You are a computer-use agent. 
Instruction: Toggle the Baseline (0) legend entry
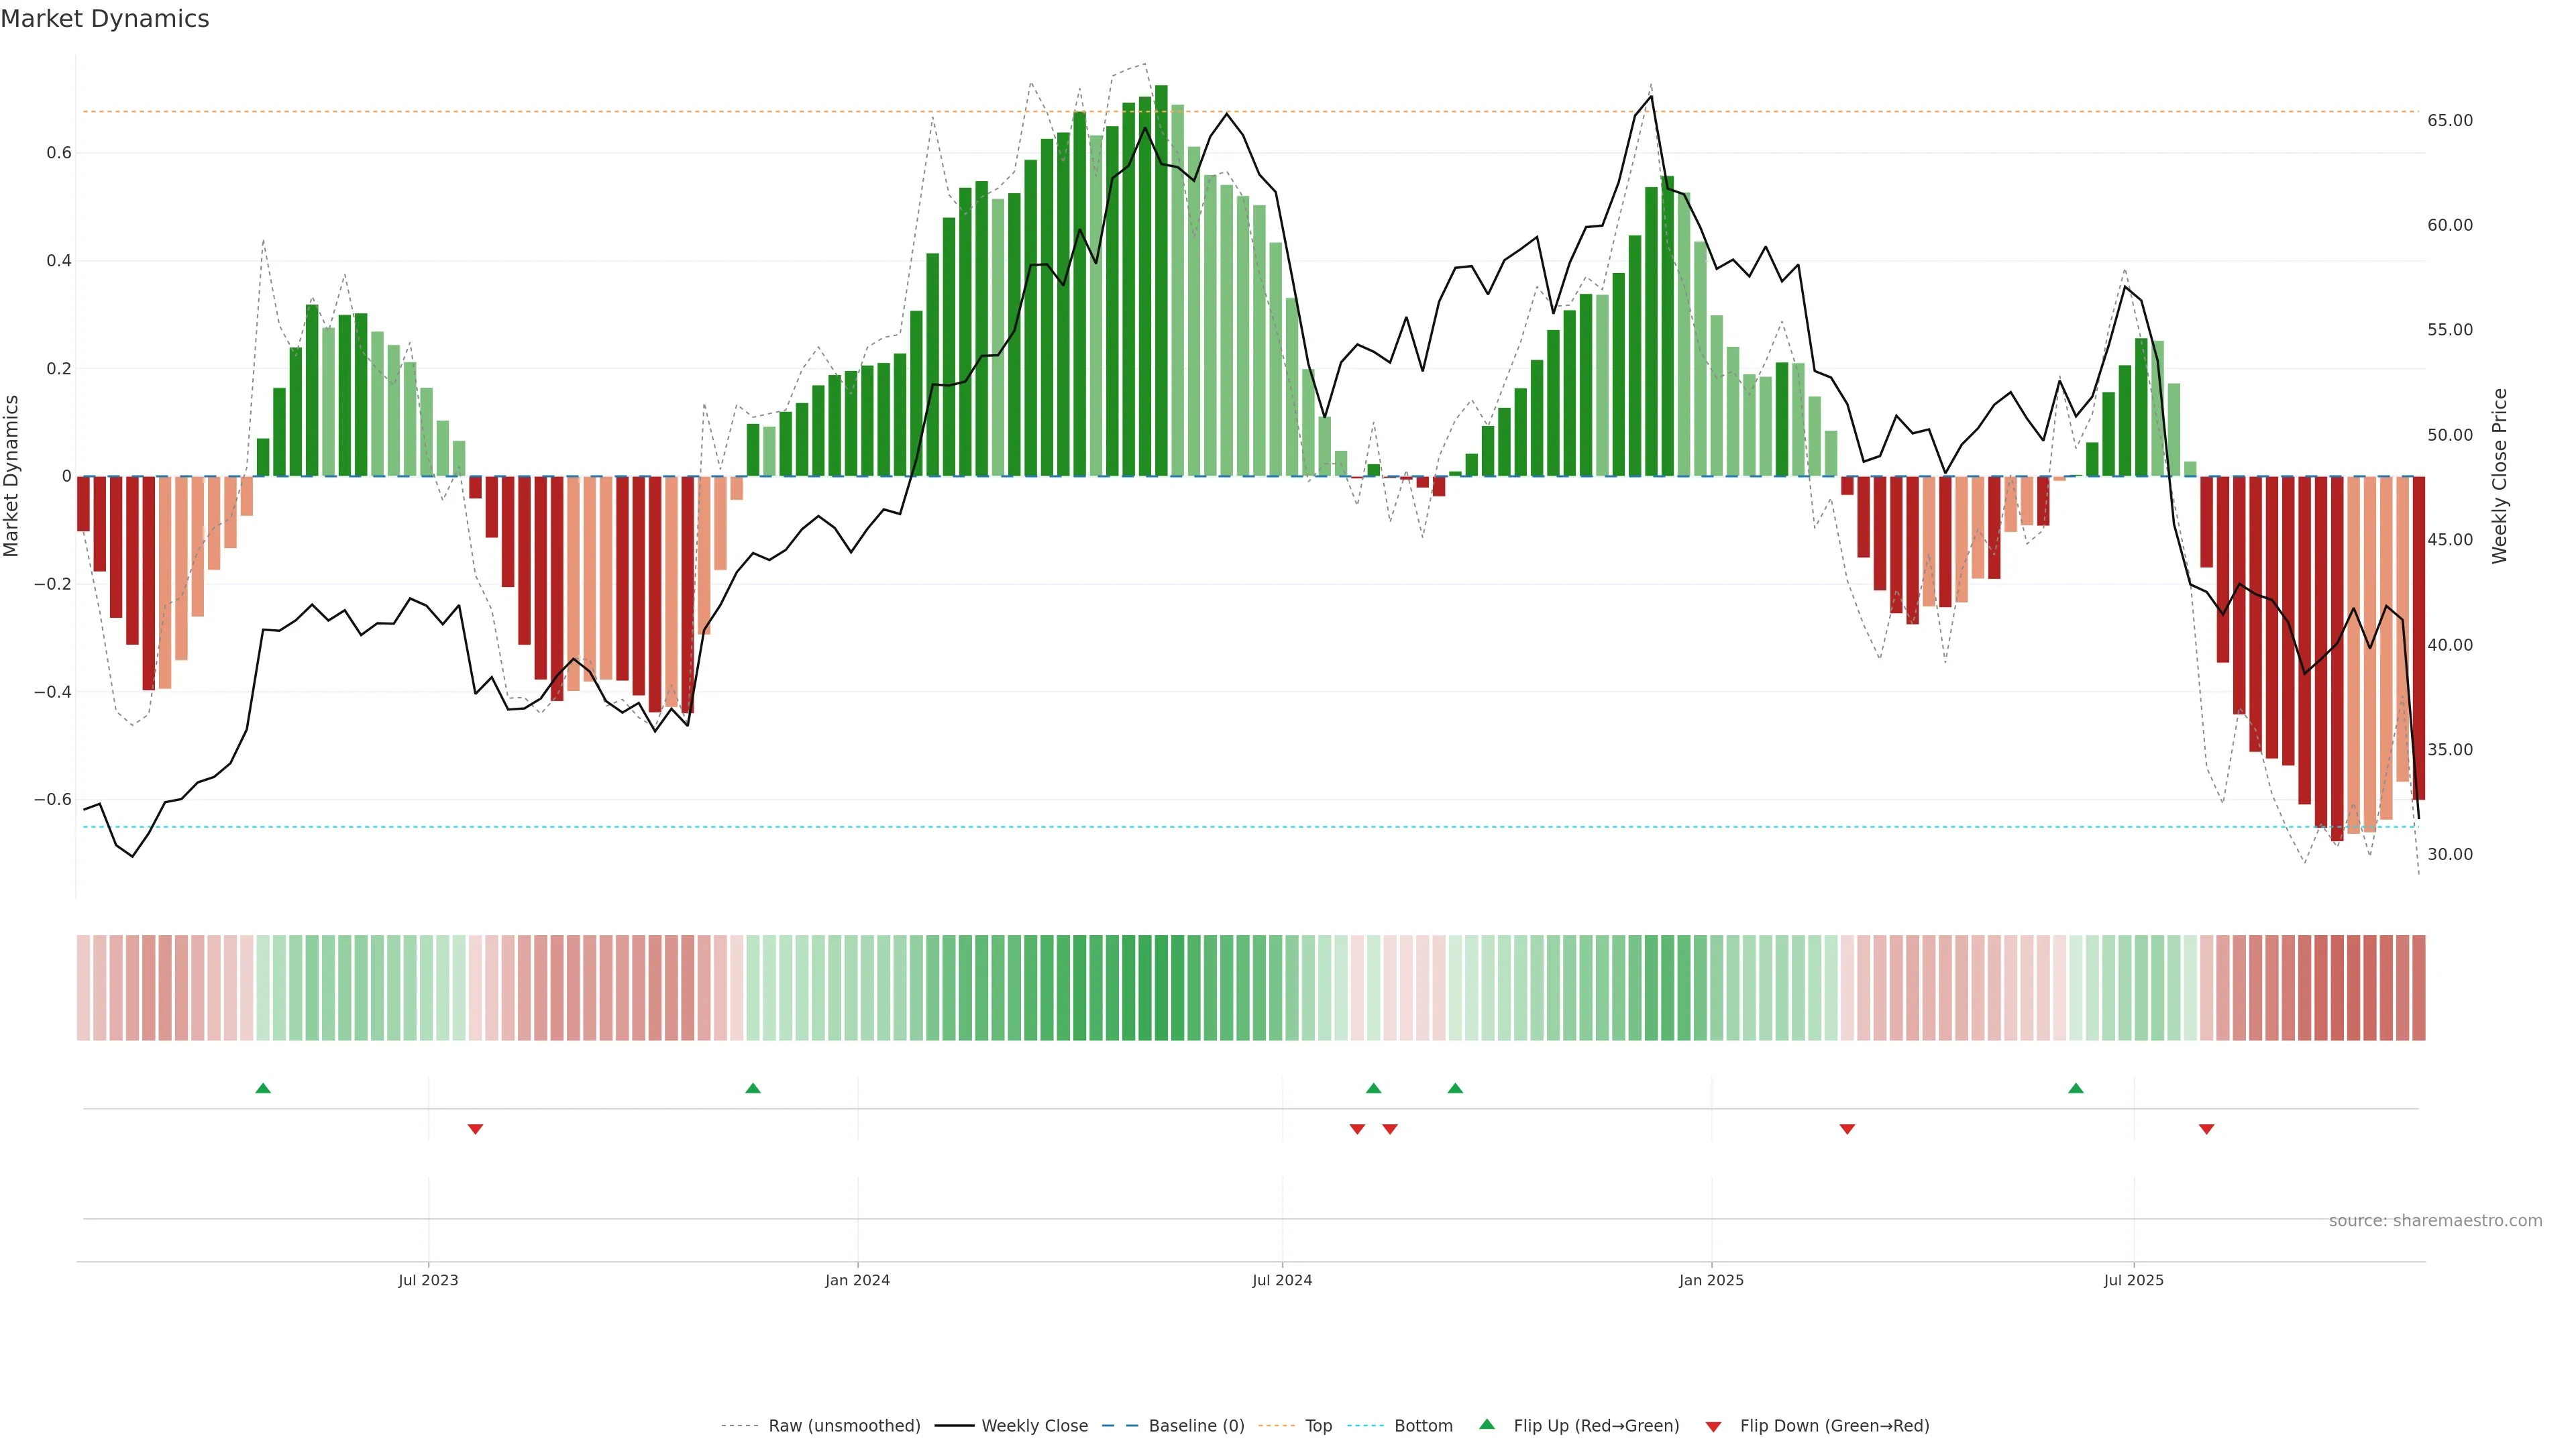point(1196,1426)
